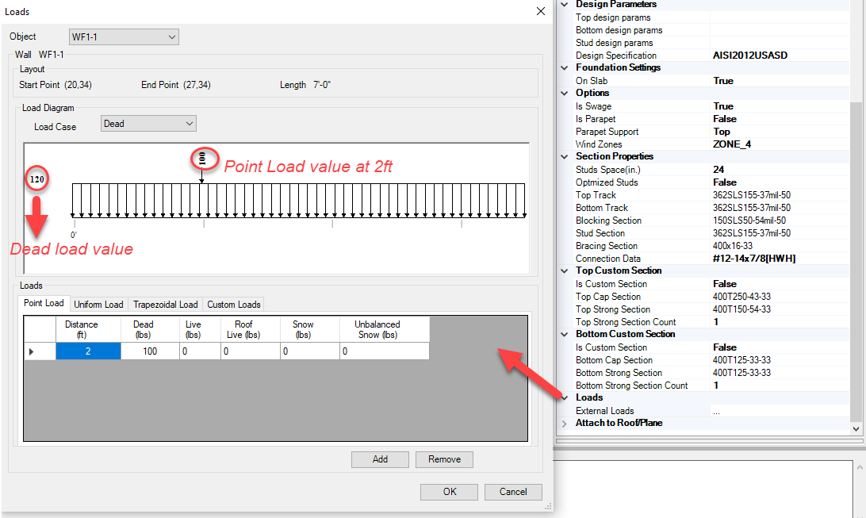Confirm the loads with OK

449,492
